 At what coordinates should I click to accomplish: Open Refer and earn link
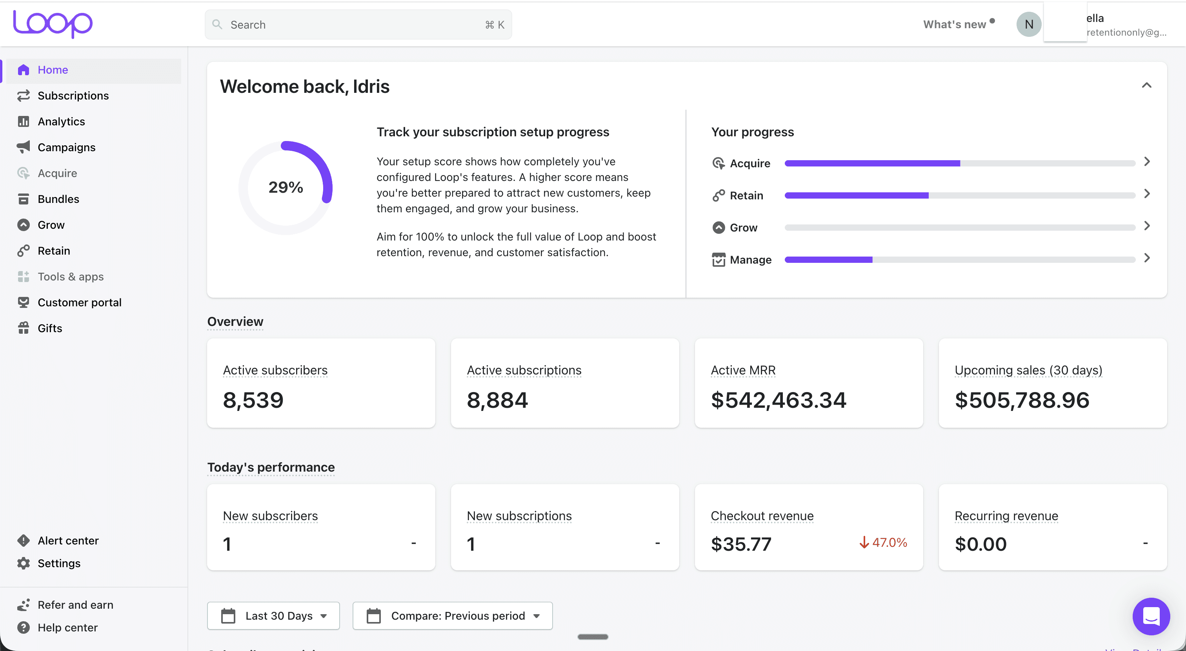click(75, 604)
